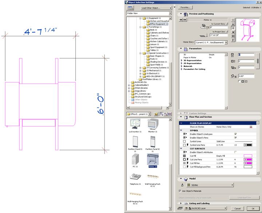Click the layer icon at dialog bottom-left

[180, 208]
